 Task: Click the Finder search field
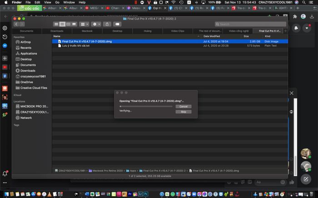coord(250,24)
